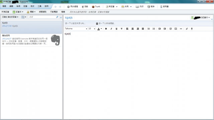Viewport: 214px width, 120px height.
Task: Open the View menu
Action: (x=18, y=6)
